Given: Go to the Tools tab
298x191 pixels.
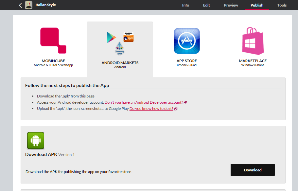Looking at the screenshot, I should coord(282,5).
